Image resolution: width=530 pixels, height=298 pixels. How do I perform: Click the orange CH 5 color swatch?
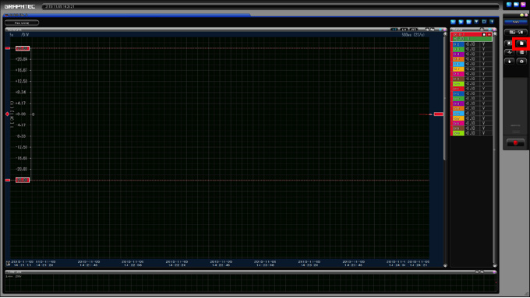458,59
